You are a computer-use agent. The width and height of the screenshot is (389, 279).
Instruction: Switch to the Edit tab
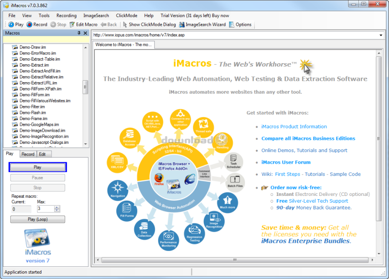tap(42, 154)
